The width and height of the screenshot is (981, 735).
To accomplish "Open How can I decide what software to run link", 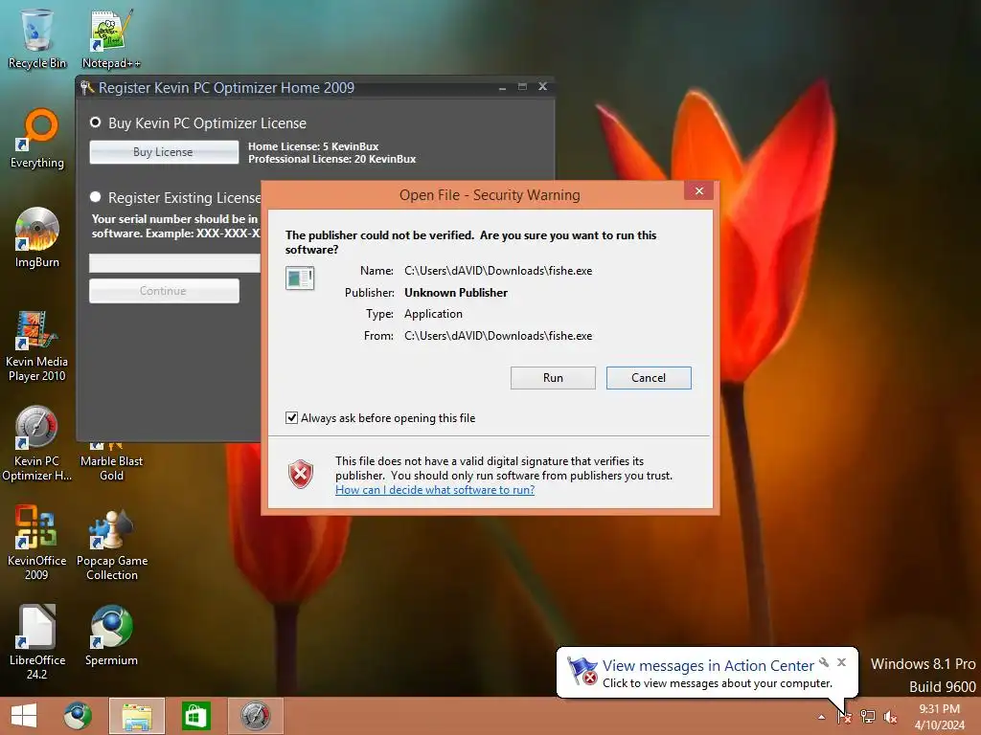I will (x=435, y=490).
